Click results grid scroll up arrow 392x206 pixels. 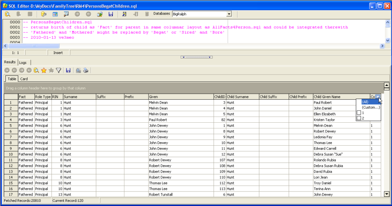(x=387, y=85)
